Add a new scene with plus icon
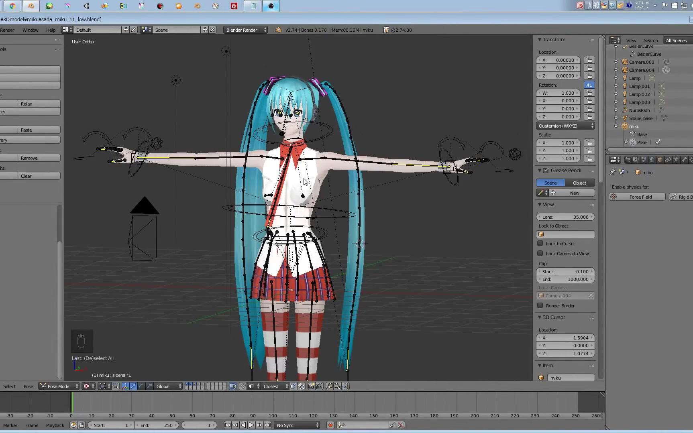This screenshot has height=433, width=693. [x=205, y=30]
